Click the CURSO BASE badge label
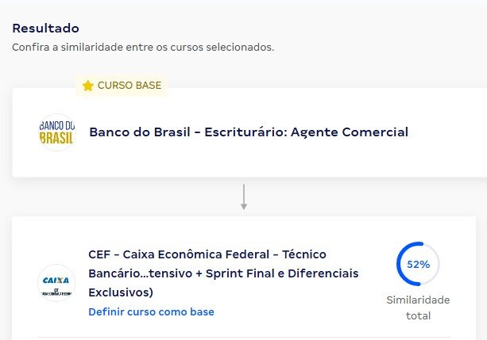Screen dimensions: 487x340 coord(129,86)
